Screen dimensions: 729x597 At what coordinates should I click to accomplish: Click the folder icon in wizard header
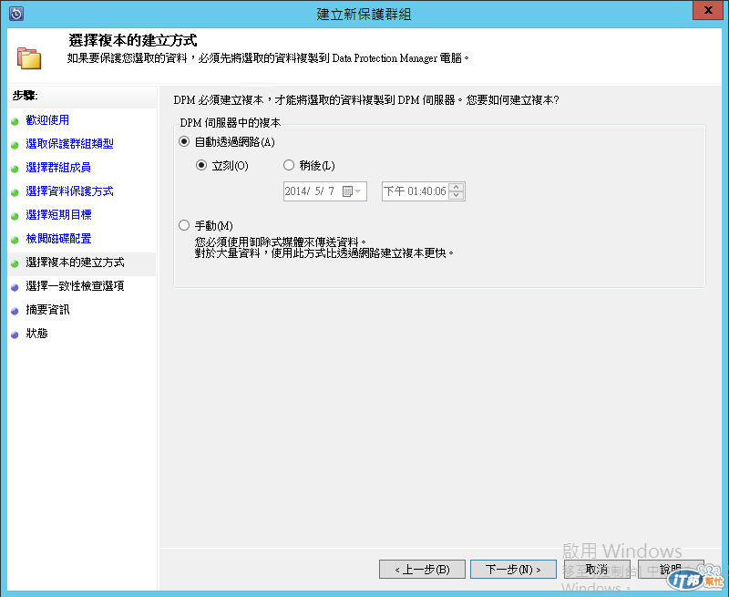point(29,58)
